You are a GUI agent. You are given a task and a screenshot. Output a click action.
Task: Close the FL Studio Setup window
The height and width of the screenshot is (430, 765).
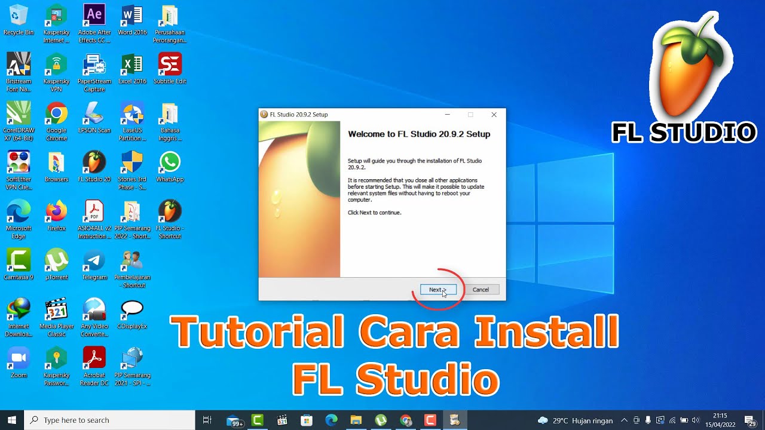point(494,115)
